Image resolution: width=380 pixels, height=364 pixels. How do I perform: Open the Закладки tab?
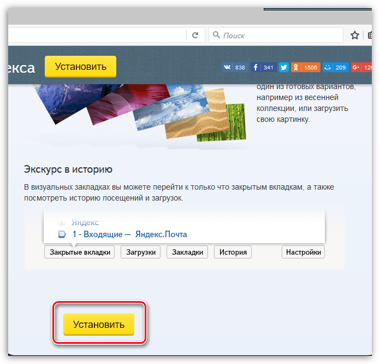pos(187,252)
